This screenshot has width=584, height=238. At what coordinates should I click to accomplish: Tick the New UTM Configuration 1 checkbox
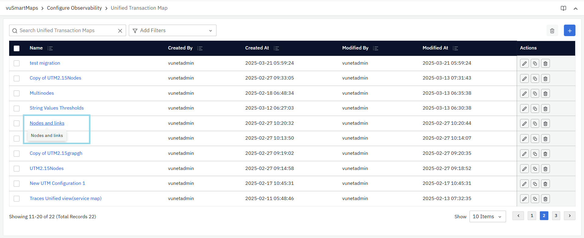coord(17,184)
